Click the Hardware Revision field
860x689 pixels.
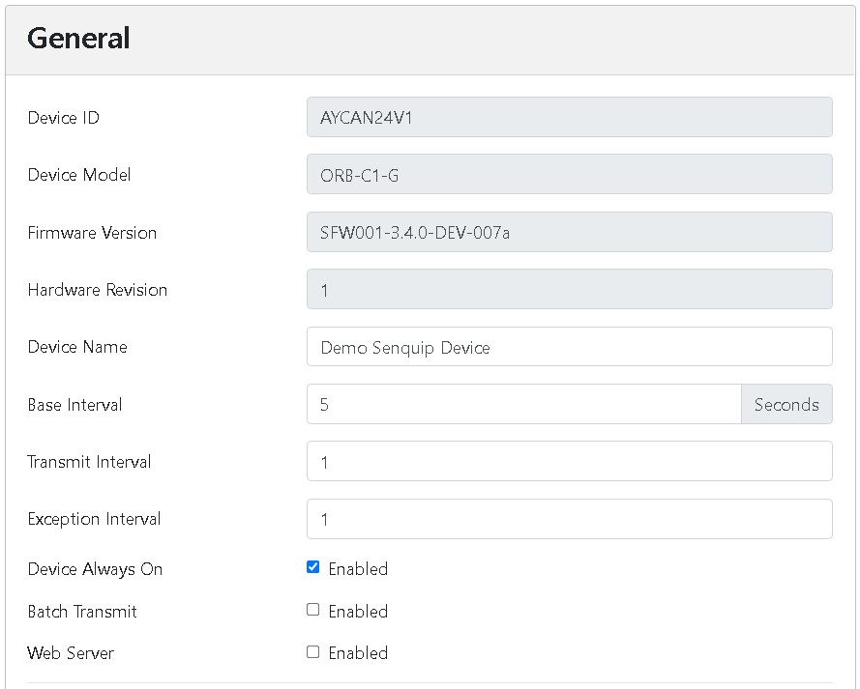click(569, 290)
